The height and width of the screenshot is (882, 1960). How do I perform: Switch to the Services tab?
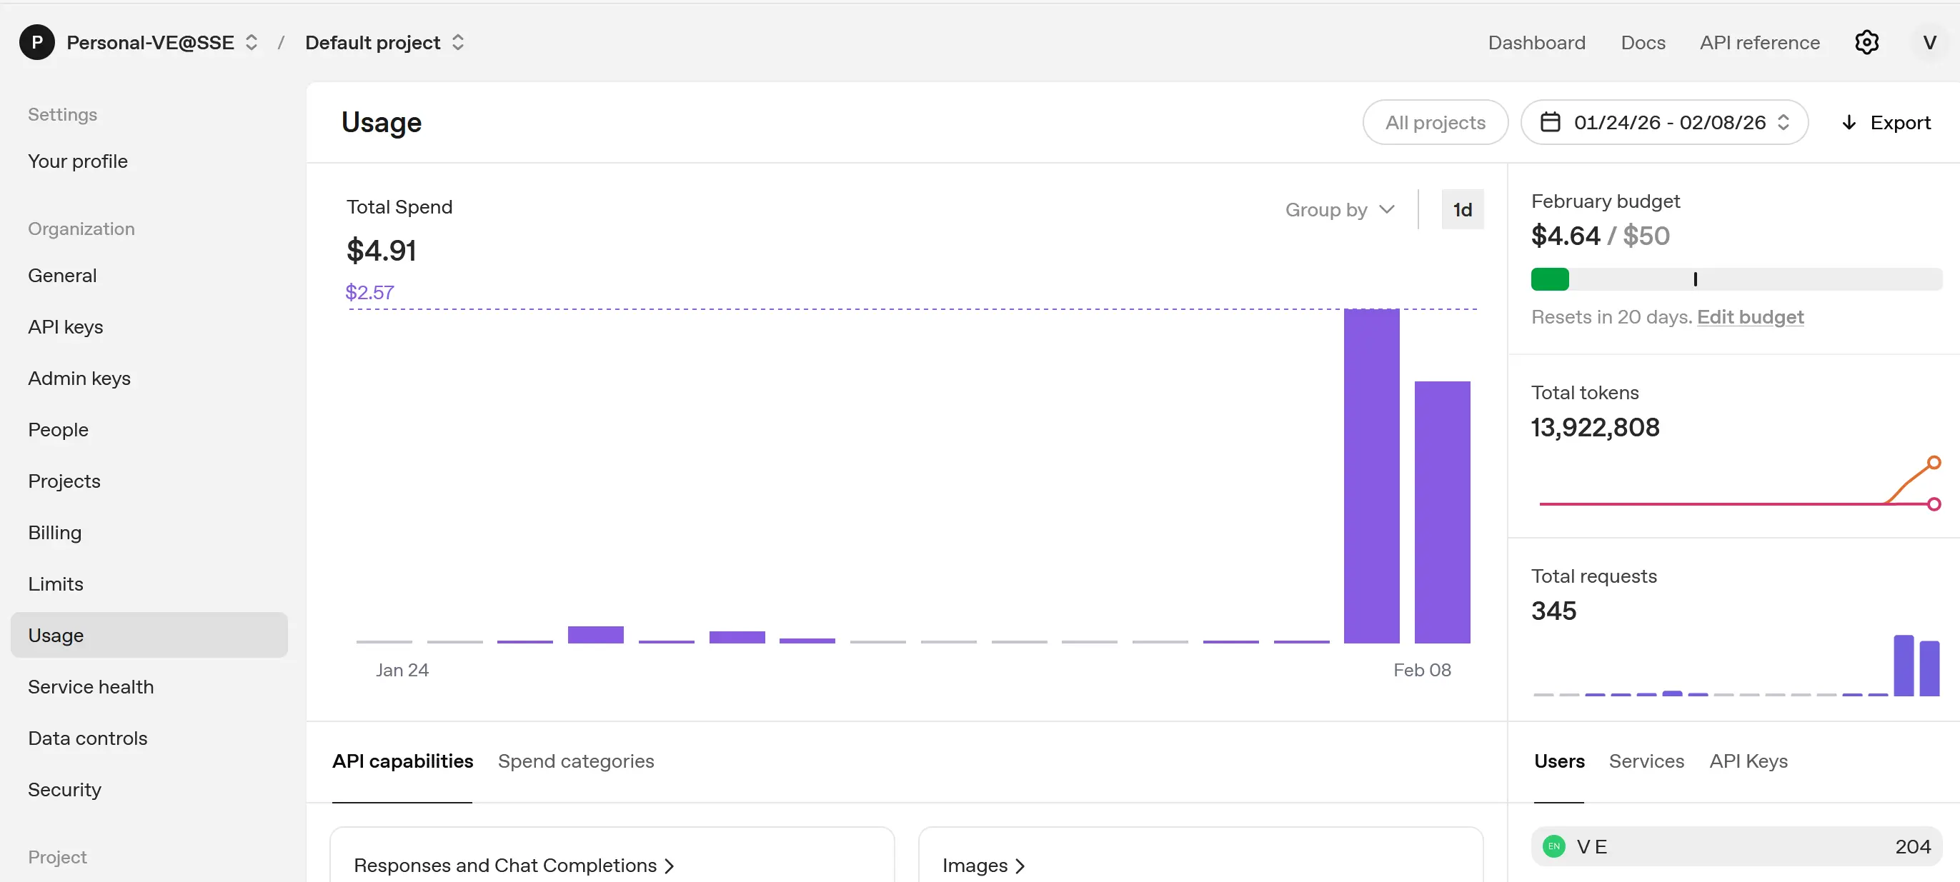point(1646,761)
